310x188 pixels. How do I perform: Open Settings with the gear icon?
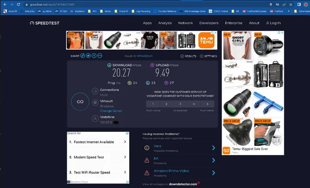pyautogui.click(x=208, y=56)
